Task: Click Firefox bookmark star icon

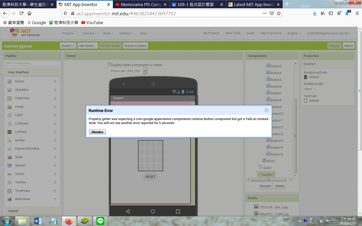Action: (279, 13)
